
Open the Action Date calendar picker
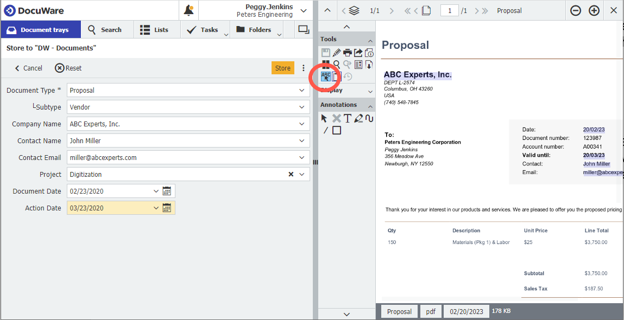[x=167, y=208]
